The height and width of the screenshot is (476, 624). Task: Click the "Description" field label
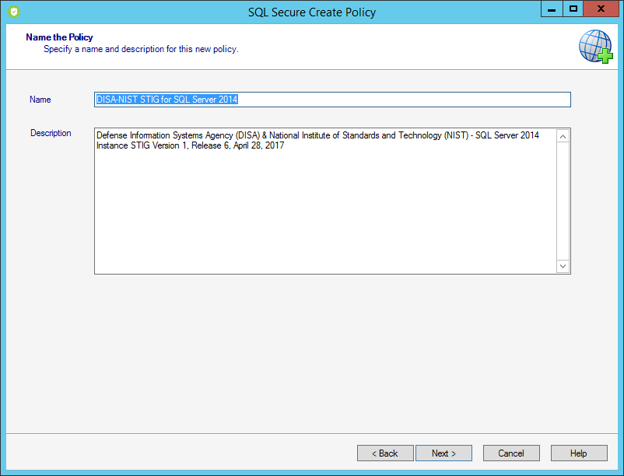[x=51, y=133]
